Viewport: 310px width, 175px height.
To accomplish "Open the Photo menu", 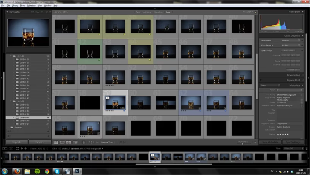I will pos(23,6).
